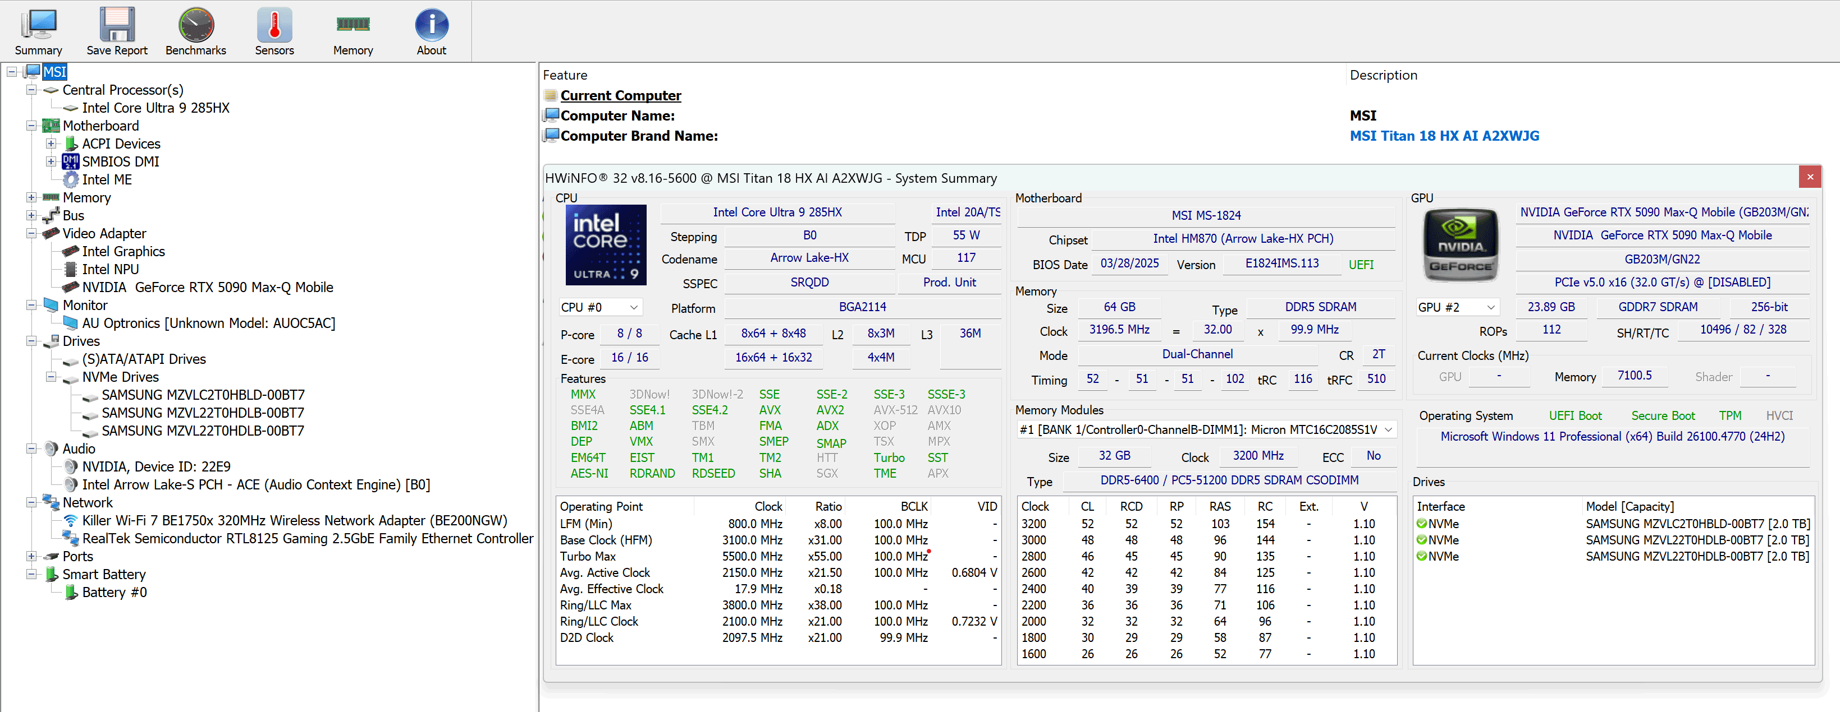The width and height of the screenshot is (1840, 712).
Task: Click the Intel Arrow Lake-S PCH audio icon
Action: 71,484
